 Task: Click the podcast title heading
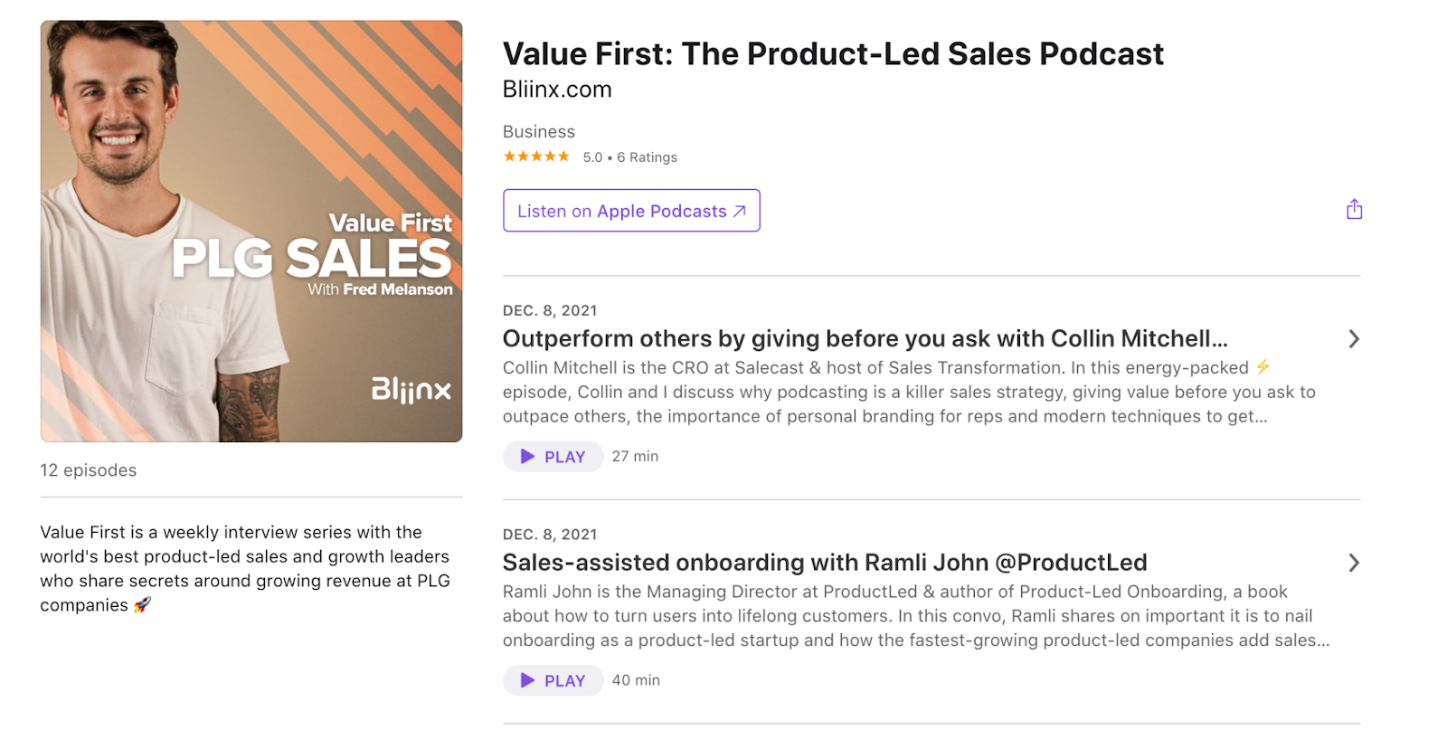pos(833,54)
